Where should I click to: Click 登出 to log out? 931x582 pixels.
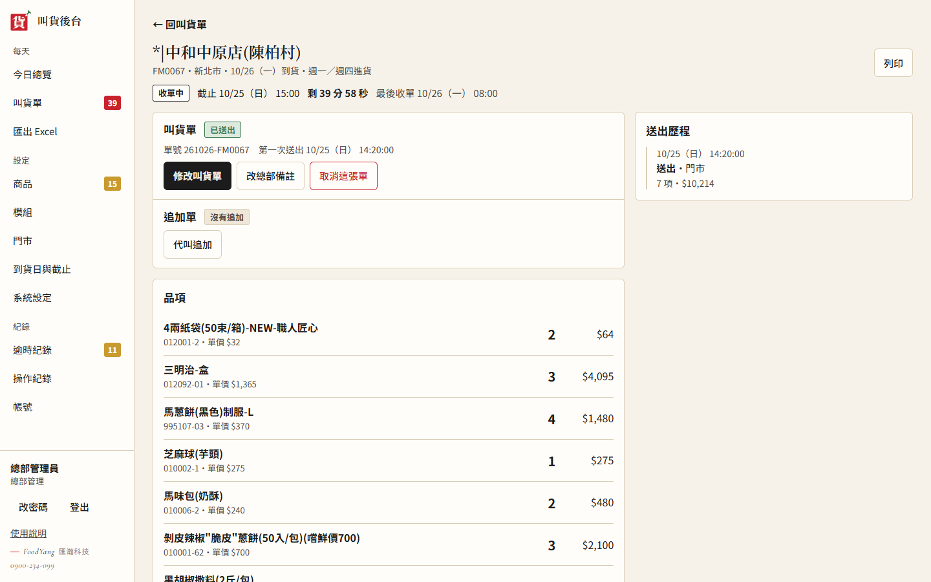coord(80,507)
